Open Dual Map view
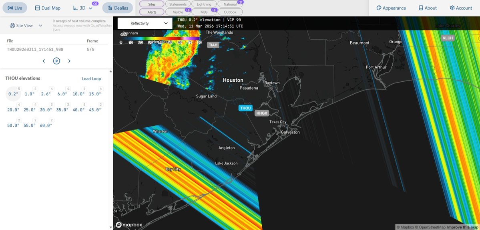This screenshot has width=480, height=230. [x=48, y=8]
